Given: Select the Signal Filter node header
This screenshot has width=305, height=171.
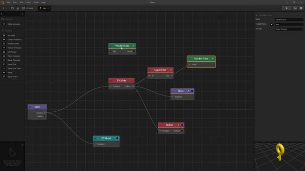Looking at the screenshot, I should 160,70.
